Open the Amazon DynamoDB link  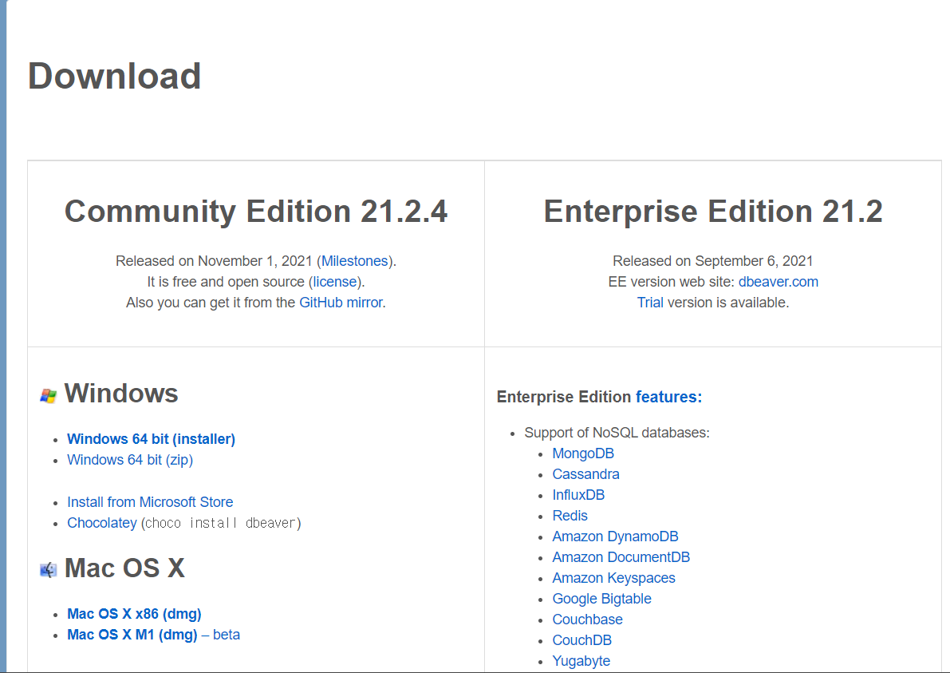tap(616, 536)
